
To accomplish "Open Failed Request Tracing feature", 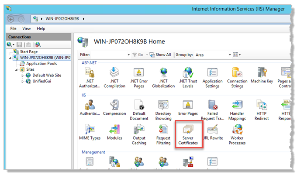I will tap(213, 110).
